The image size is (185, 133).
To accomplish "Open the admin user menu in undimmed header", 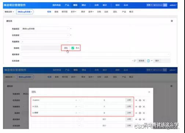I will click(x=173, y=5).
